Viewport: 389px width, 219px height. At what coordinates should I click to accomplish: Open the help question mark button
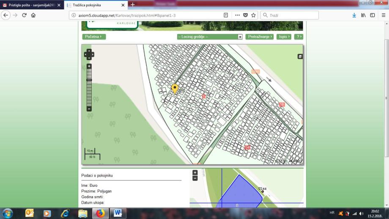click(x=299, y=36)
